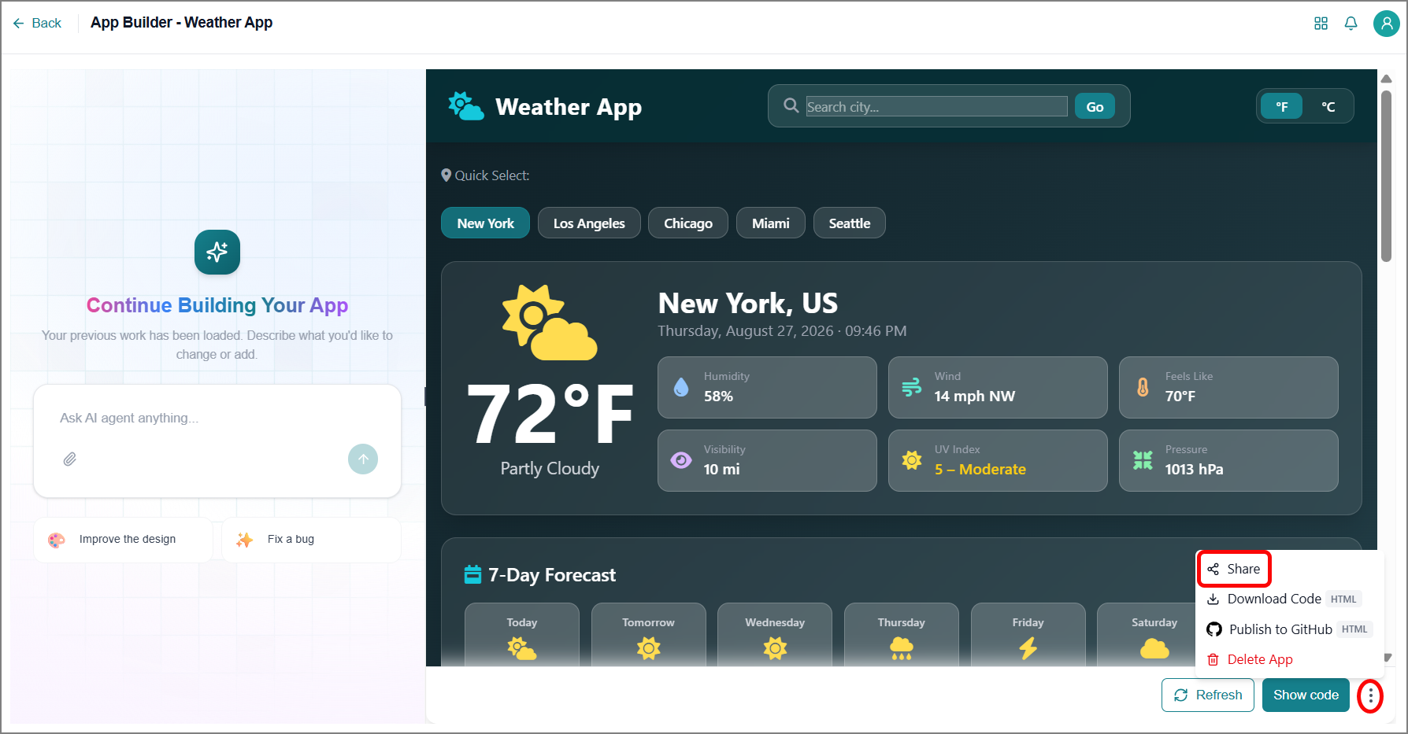The image size is (1408, 734).
Task: Focus the Ask AI agent text box
Action: coord(217,418)
